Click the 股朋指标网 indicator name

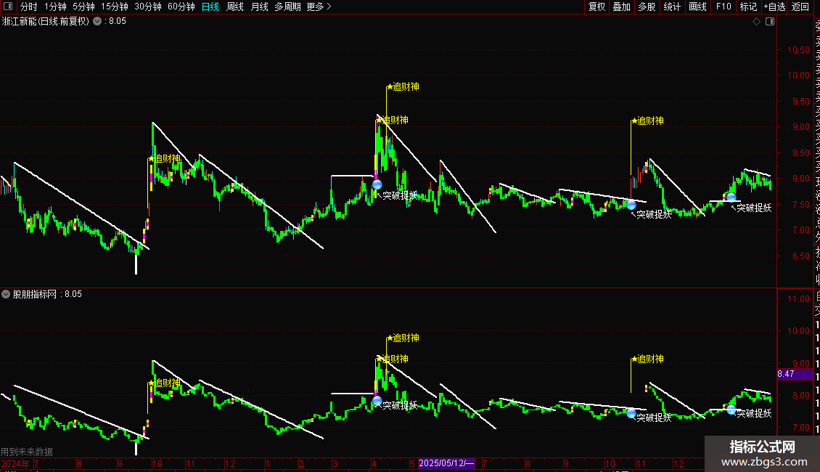pos(35,295)
